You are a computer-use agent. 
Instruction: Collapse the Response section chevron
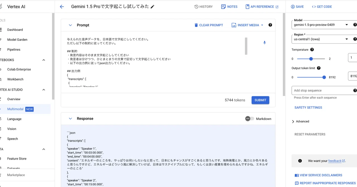click(x=70, y=119)
